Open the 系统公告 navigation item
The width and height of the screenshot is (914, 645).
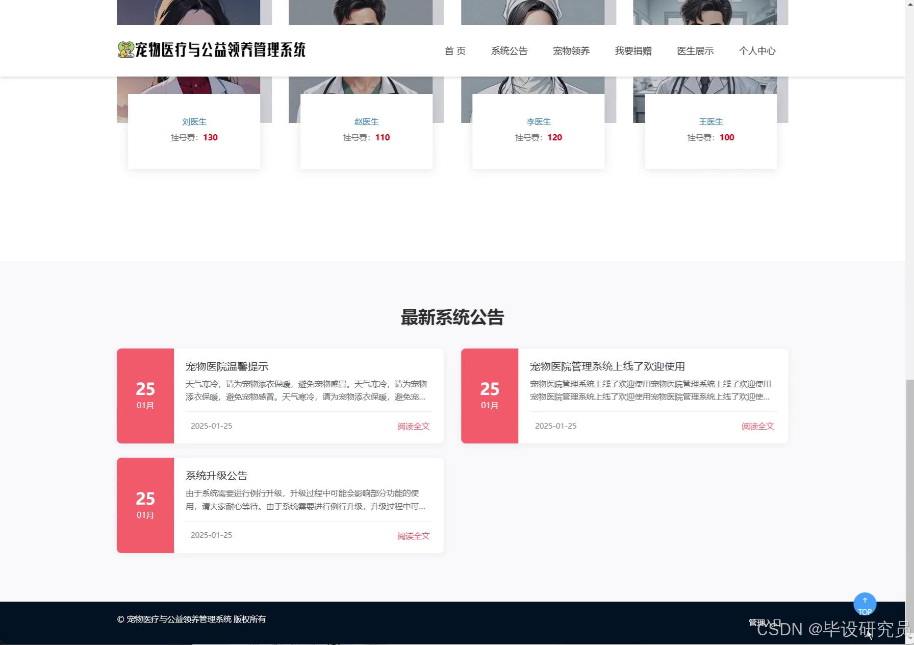click(x=509, y=51)
